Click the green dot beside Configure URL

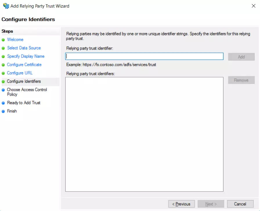tap(3, 73)
